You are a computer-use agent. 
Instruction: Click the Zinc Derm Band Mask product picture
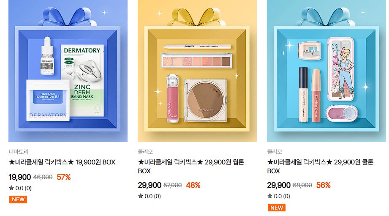click(82, 80)
